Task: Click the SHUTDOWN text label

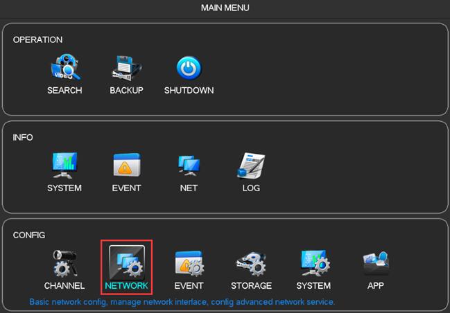Action: [x=189, y=91]
